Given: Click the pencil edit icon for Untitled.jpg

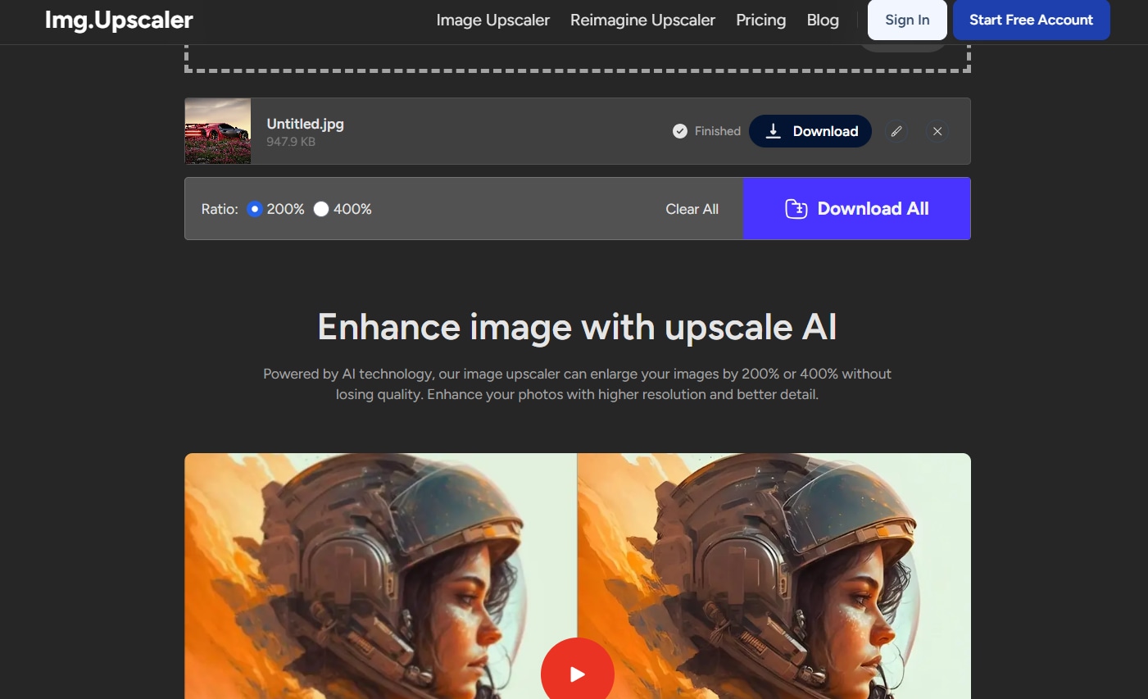Looking at the screenshot, I should [896, 131].
